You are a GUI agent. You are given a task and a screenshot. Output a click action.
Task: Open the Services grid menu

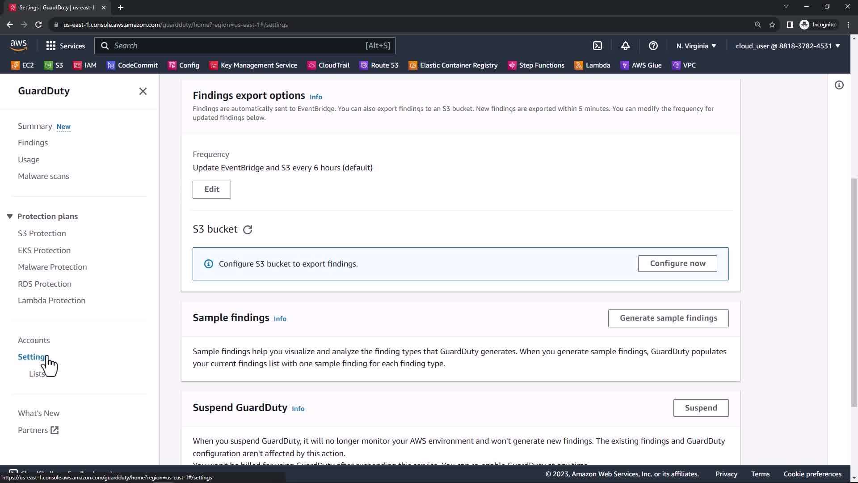coord(65,46)
